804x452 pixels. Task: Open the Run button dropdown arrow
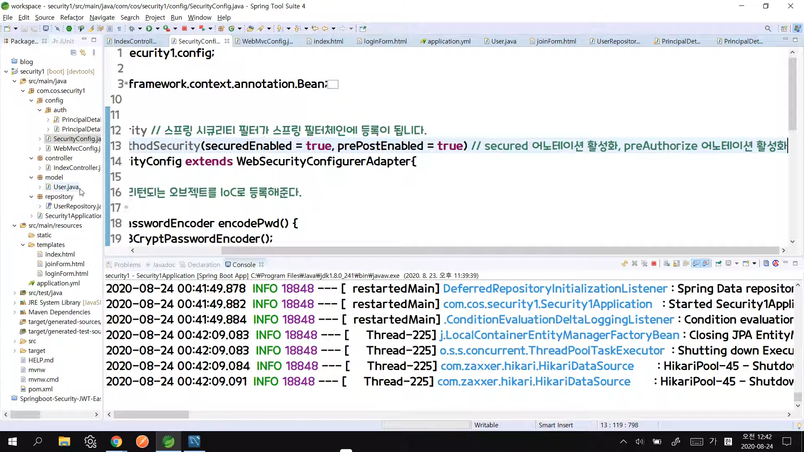pyautogui.click(x=157, y=28)
